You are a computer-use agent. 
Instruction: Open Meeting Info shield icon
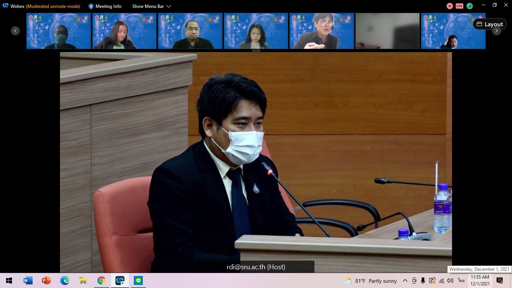pos(91,6)
